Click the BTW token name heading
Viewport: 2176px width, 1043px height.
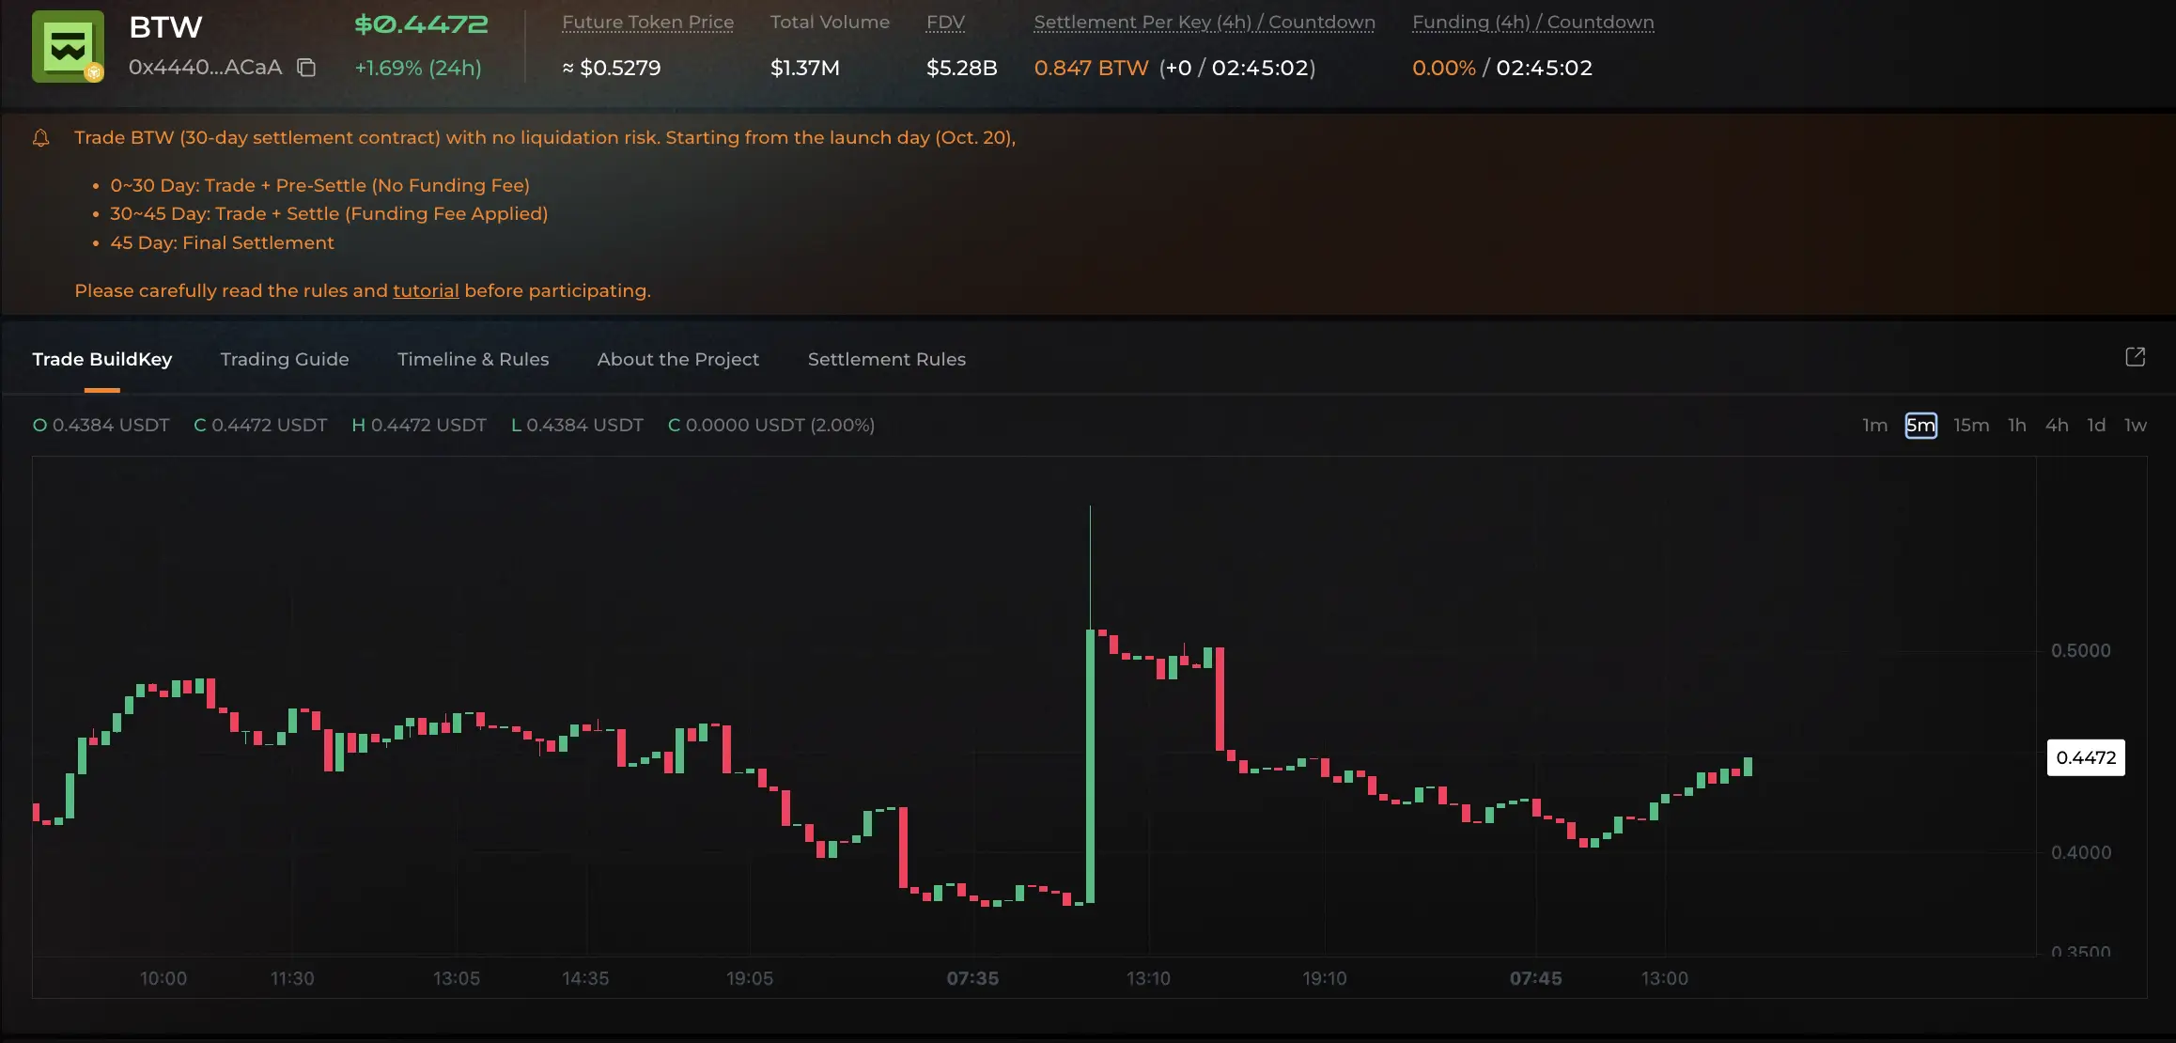(165, 27)
